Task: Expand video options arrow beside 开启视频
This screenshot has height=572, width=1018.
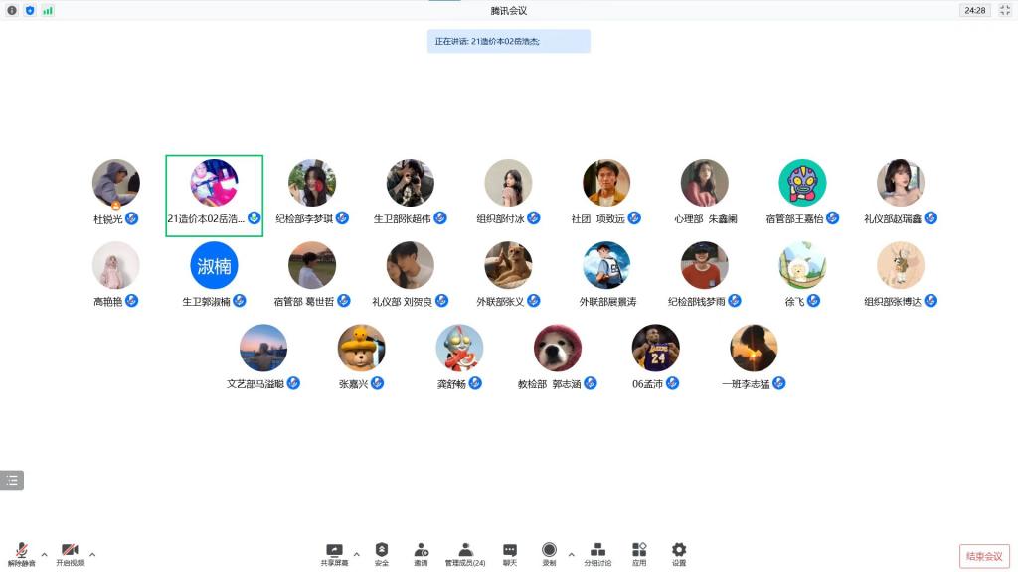Action: click(92, 554)
